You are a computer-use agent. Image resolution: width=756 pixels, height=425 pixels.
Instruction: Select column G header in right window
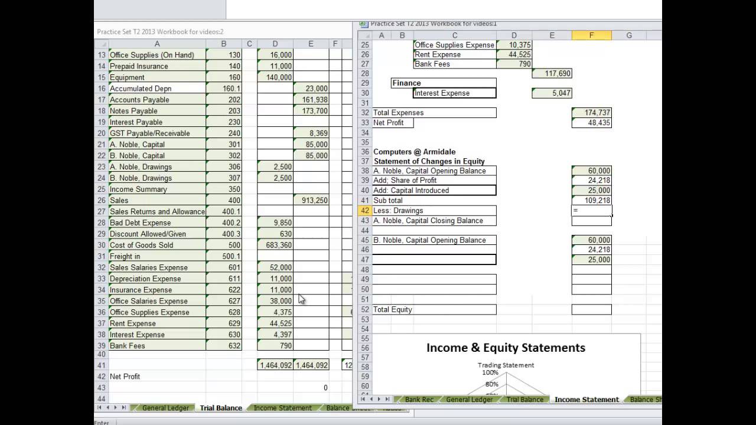click(x=629, y=35)
